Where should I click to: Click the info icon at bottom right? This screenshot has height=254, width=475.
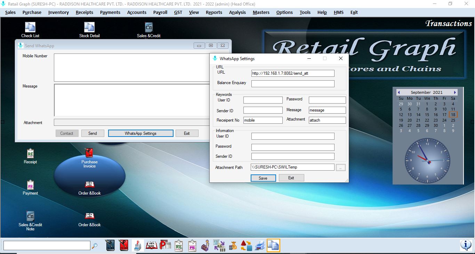pyautogui.click(x=465, y=245)
